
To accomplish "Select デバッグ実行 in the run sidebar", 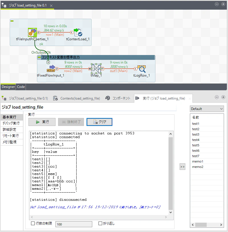I will point(12,123).
